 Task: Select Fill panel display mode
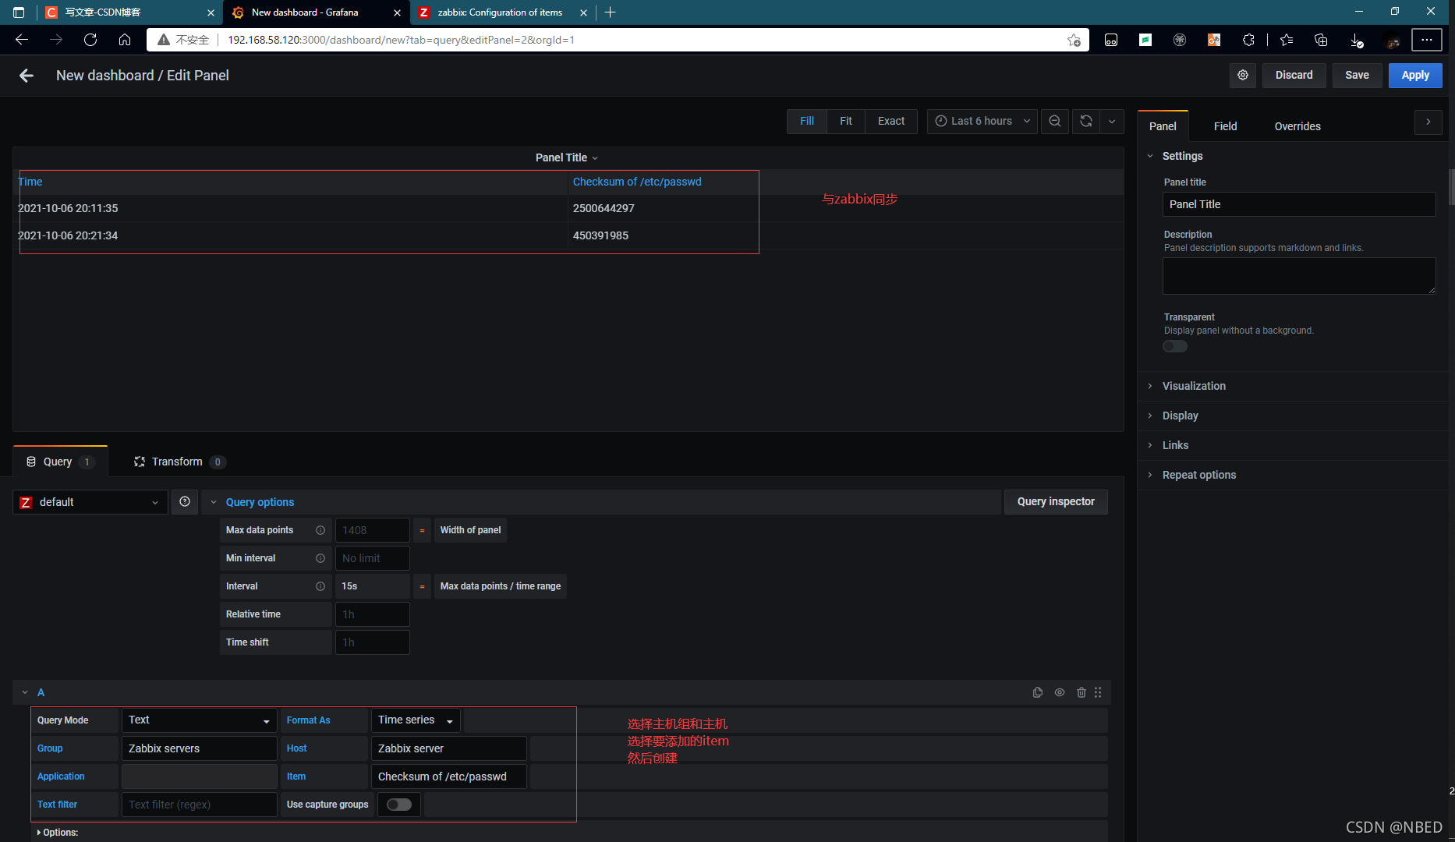click(807, 121)
